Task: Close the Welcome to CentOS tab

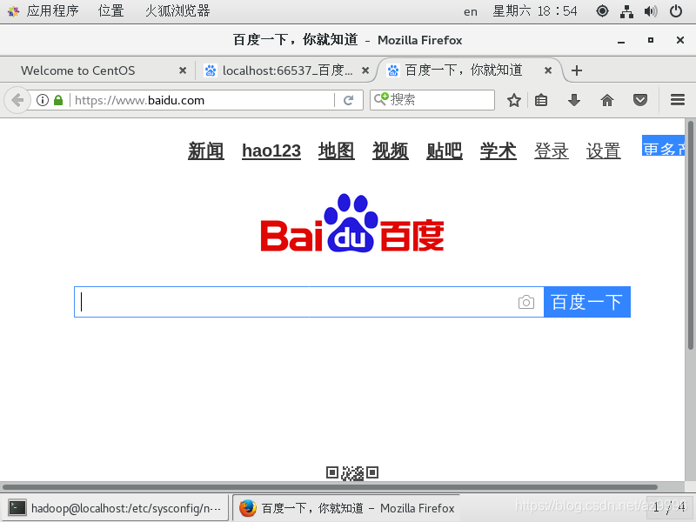Action: 183,70
